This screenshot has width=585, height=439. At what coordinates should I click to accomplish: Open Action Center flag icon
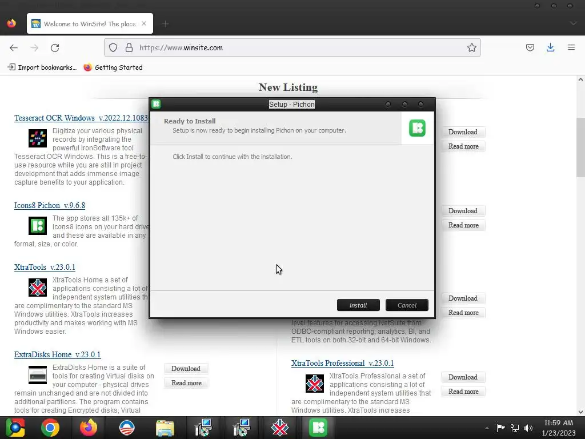(500, 428)
